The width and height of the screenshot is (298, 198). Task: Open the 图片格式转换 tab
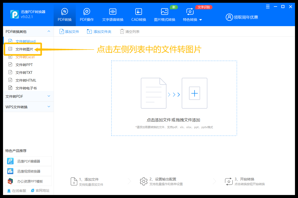(x=165, y=15)
